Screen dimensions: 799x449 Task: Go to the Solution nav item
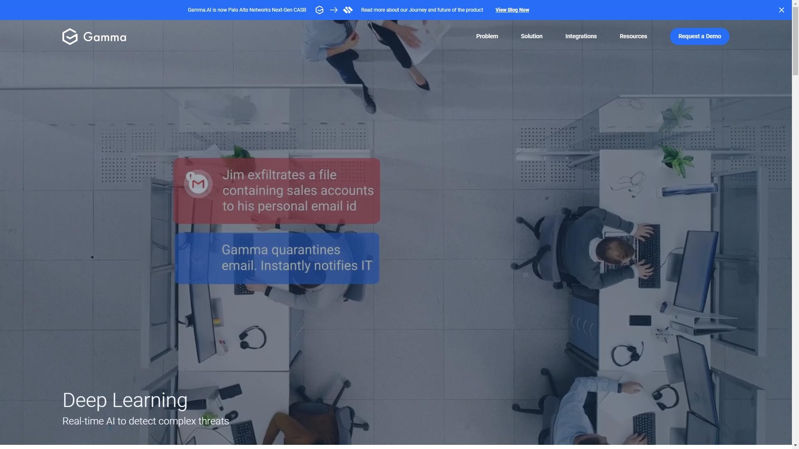(x=531, y=36)
